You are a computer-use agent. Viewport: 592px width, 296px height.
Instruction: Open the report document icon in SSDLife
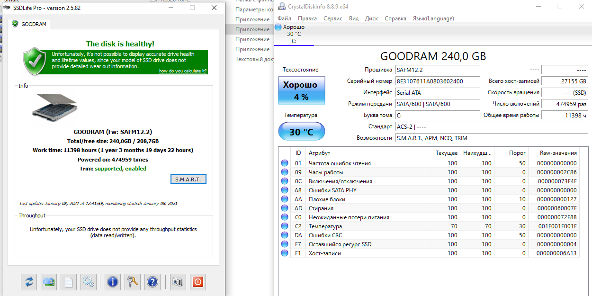(x=69, y=282)
